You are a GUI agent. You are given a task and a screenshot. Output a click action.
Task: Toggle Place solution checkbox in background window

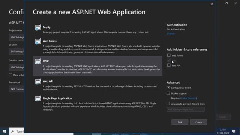pyautogui.click(x=10, y=75)
